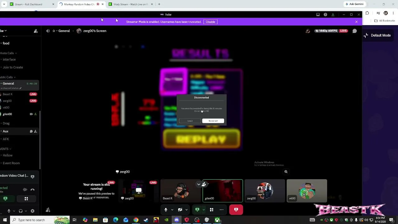This screenshot has height=224, width=398.
Task: Open more options ellipsis in call controls
Action: [221, 210]
